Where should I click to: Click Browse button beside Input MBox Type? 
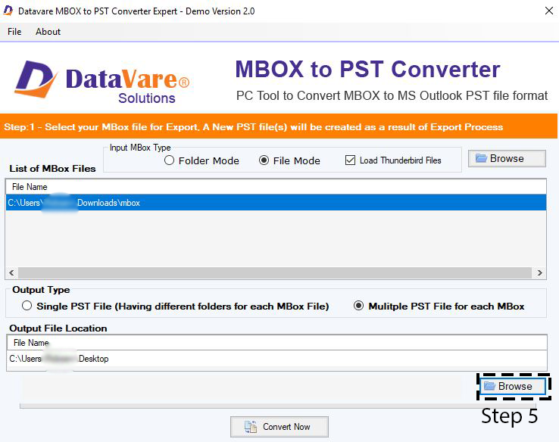507,158
